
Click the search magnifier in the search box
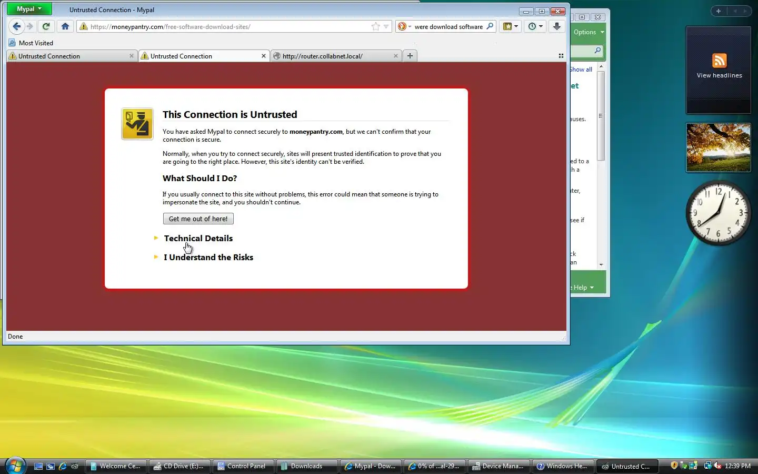pyautogui.click(x=490, y=26)
